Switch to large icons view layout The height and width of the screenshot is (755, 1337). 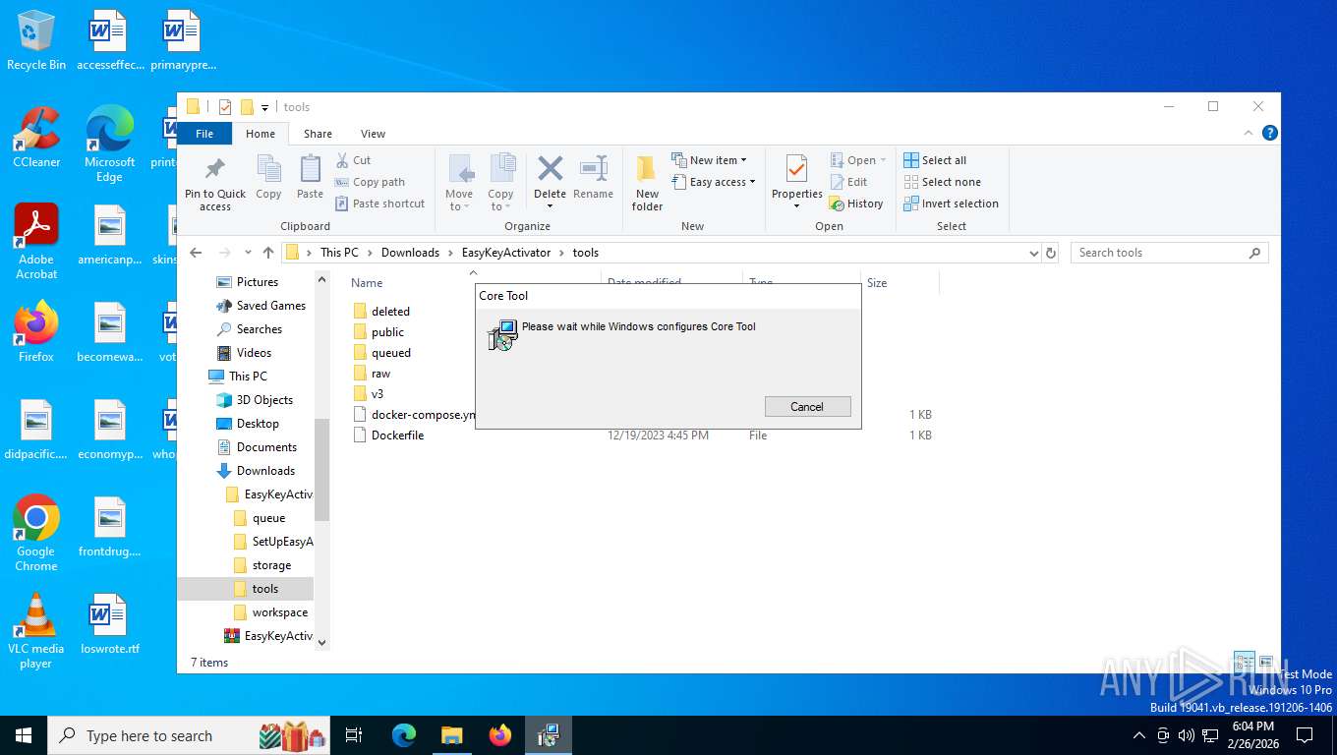click(1266, 662)
